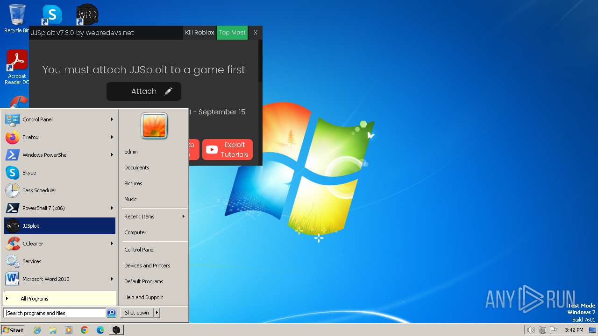This screenshot has width=598, height=336.
Task: Expand Windows PowerShell jump list arrow
Action: (112, 155)
